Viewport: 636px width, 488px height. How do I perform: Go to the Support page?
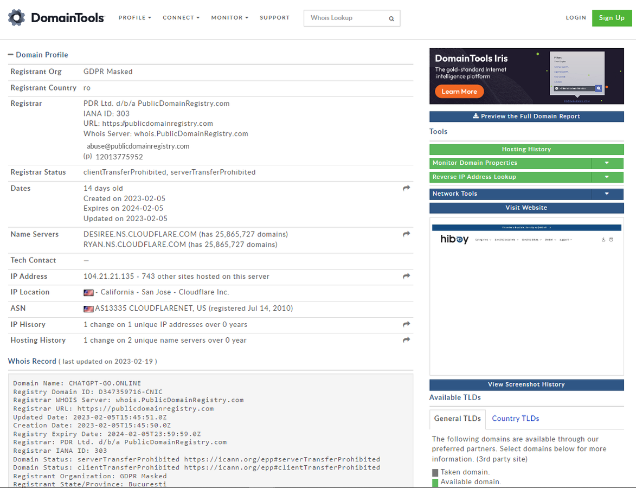tap(274, 18)
